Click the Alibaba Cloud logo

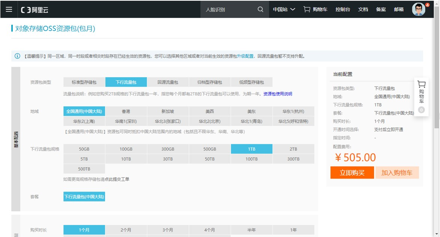pyautogui.click(x=35, y=10)
